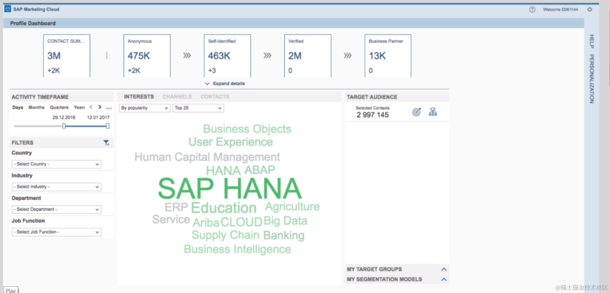Open the Business Partner tile

click(388, 56)
